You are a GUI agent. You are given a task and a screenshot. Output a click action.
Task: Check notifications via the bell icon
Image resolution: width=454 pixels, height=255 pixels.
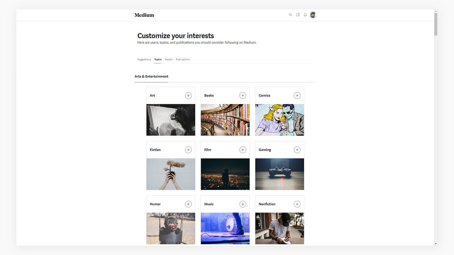[x=305, y=15]
